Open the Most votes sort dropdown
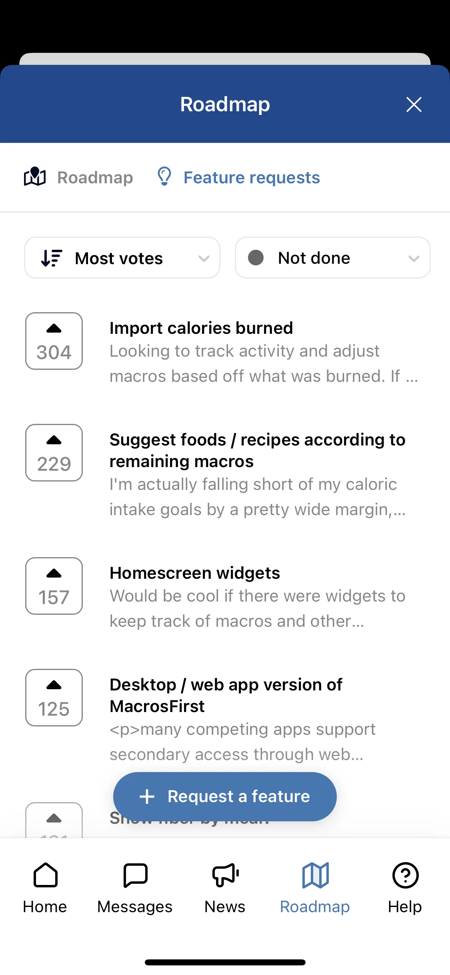This screenshot has height=975, width=450. coord(122,258)
